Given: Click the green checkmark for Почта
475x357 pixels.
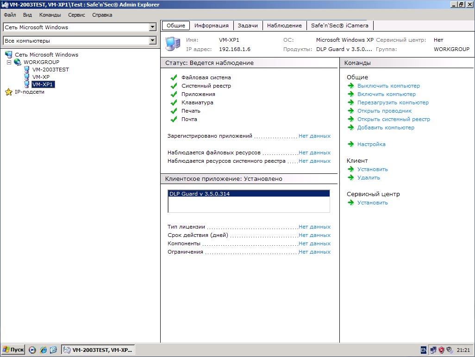Looking at the screenshot, I should pos(174,119).
